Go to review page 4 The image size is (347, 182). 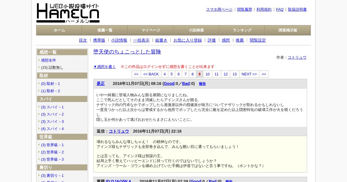coord(165,74)
